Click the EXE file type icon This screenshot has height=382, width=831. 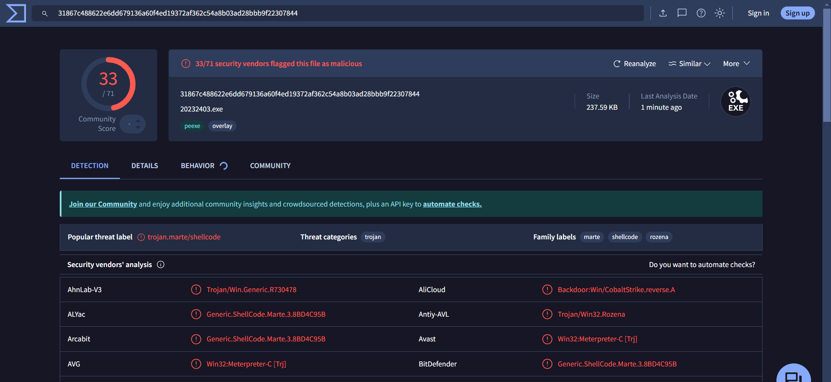(x=736, y=102)
